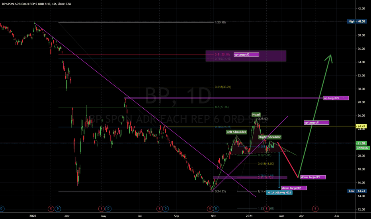
Task: Select the Fibonacci label '0.618(30.24)'
Action: tap(223, 87)
